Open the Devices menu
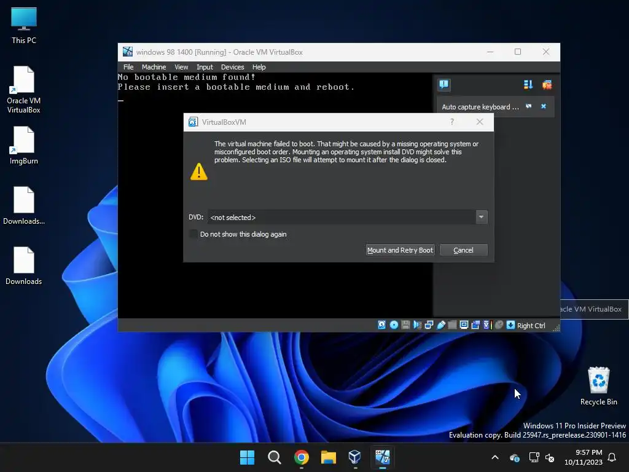Image resolution: width=629 pixels, height=472 pixels. point(232,67)
